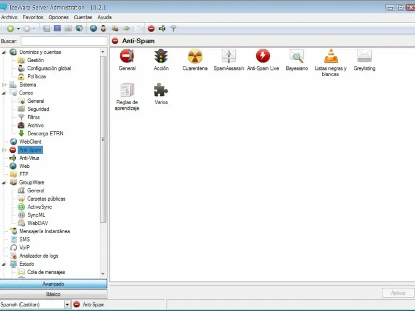
Task: Click the Aplicar button
Action: pyautogui.click(x=398, y=293)
